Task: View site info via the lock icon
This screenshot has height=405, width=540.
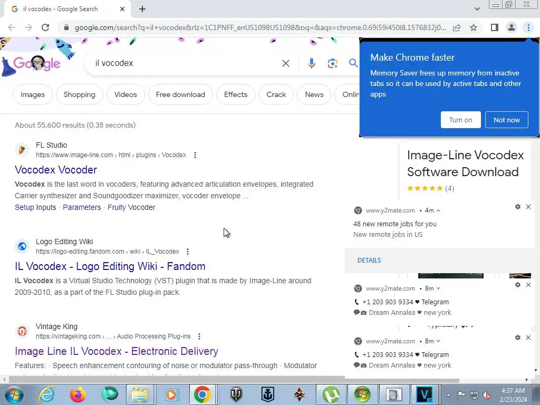Action: [66, 27]
